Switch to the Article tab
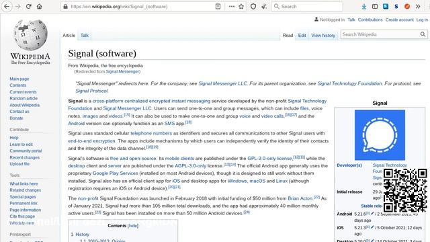The height and width of the screenshot is (242, 430). 69,36
